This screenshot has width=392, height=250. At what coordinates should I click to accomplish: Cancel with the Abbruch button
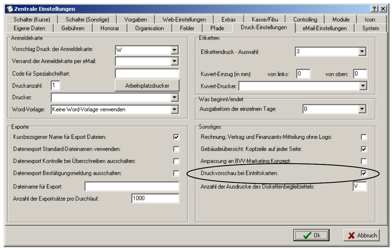362,235
